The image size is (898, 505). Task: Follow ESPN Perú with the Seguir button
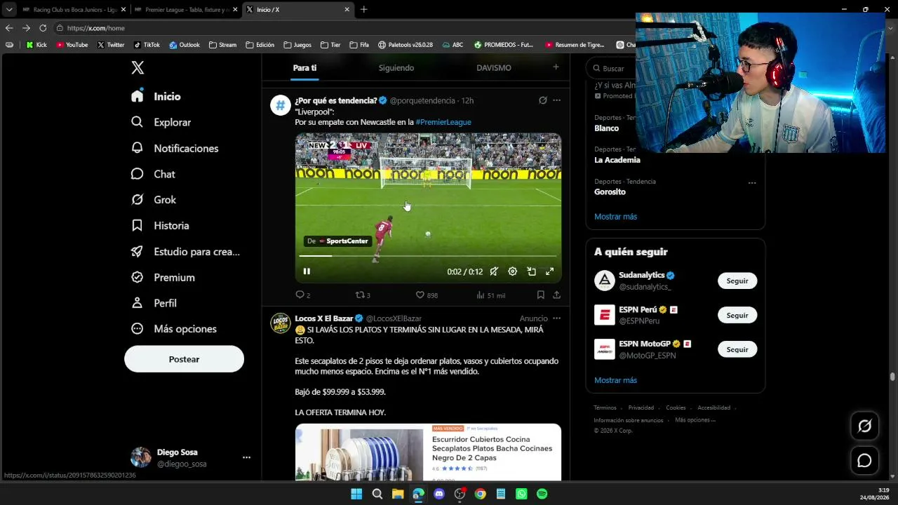[x=737, y=315]
